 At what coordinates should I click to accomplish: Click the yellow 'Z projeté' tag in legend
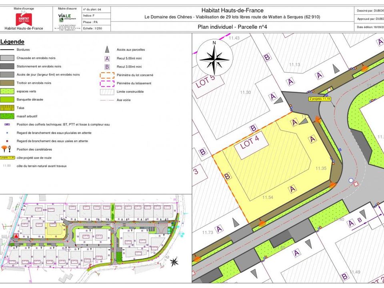(x=7, y=158)
